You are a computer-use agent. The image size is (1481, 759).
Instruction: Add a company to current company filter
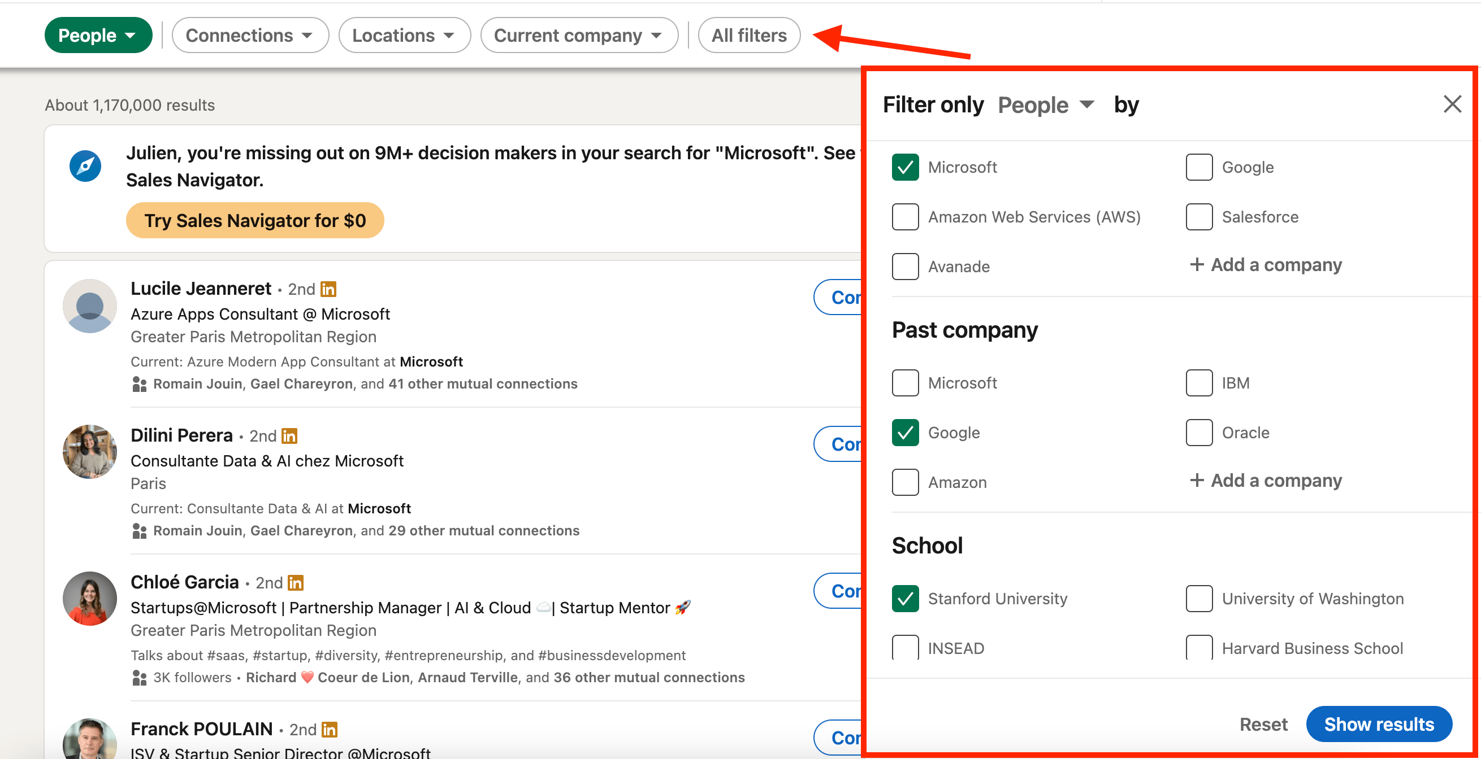[1265, 264]
